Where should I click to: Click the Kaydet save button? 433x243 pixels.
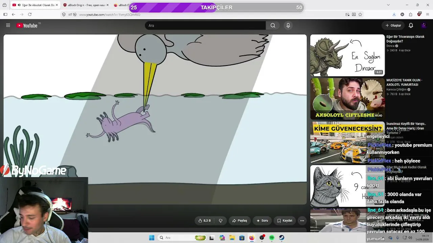coord(284,221)
